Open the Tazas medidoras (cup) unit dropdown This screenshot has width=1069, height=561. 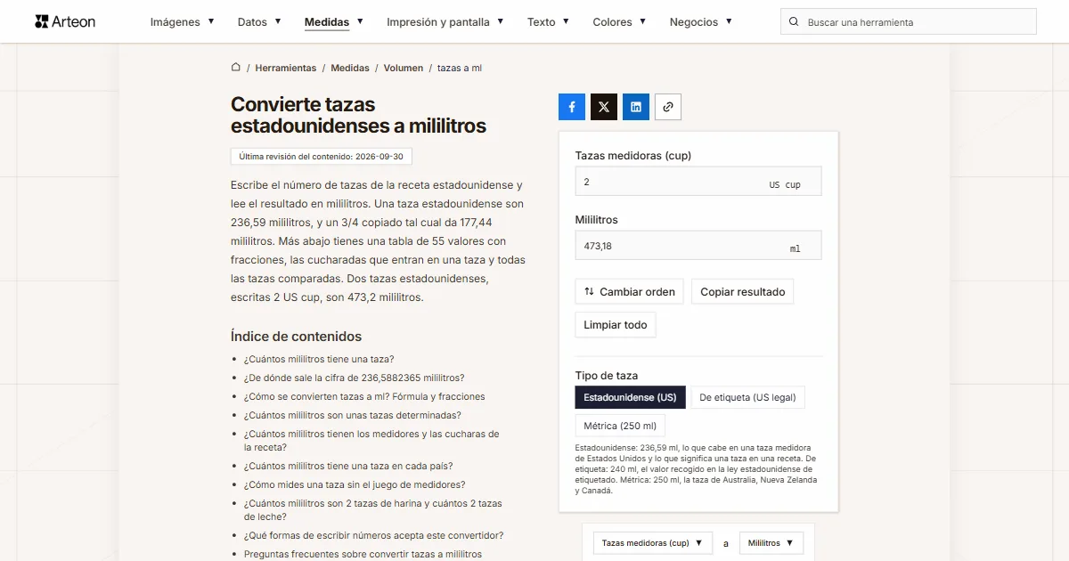(x=653, y=543)
